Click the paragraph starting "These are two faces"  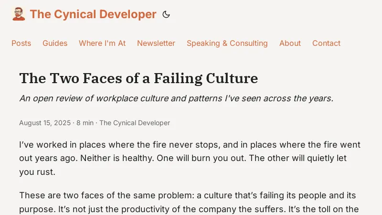point(190,202)
